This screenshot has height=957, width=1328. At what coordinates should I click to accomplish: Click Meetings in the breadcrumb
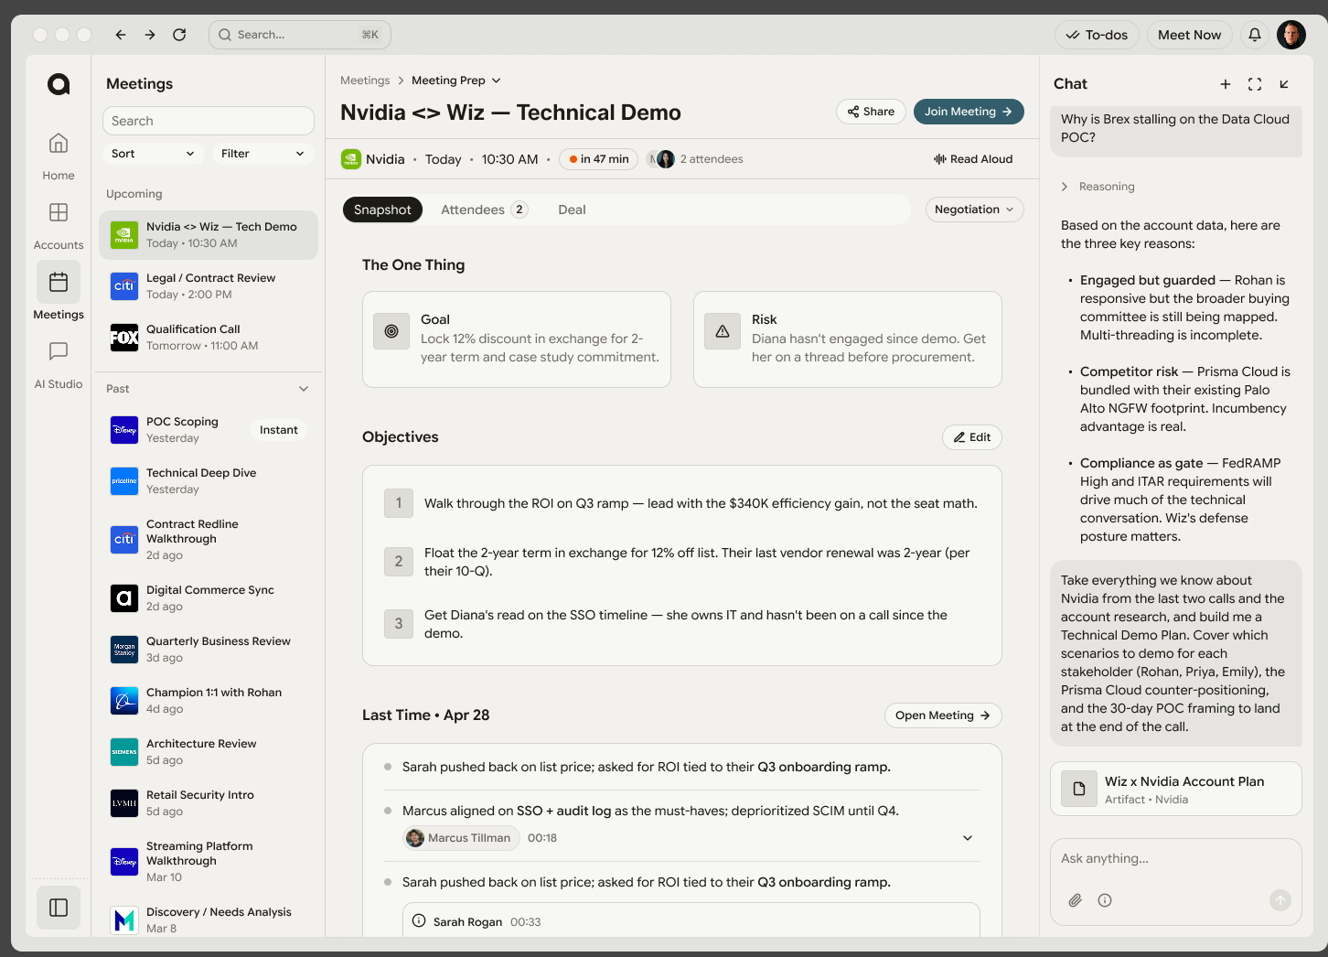tap(365, 81)
